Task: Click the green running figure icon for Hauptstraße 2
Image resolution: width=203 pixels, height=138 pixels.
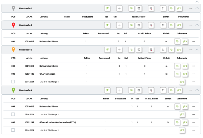Action: click(107, 25)
